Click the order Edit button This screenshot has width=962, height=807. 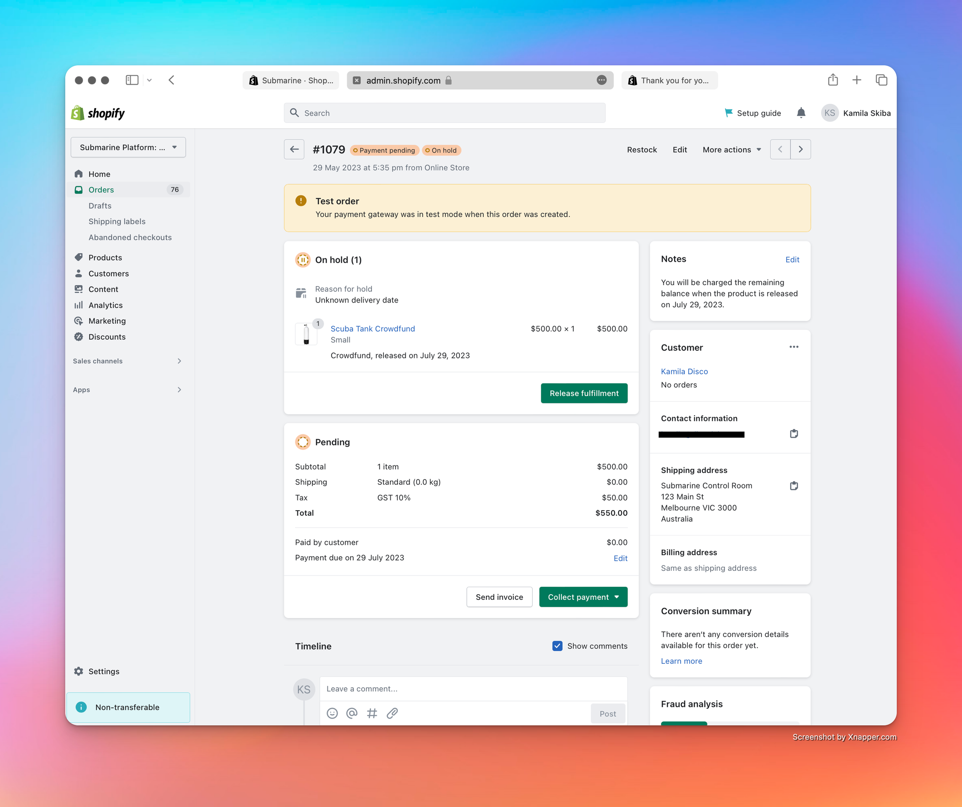click(680, 149)
